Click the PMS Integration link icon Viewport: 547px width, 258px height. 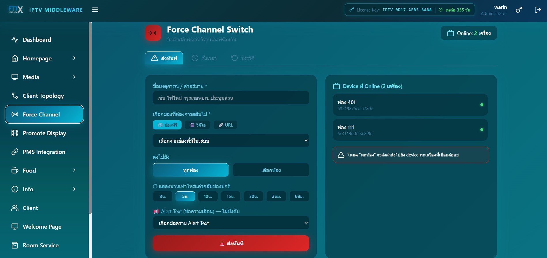coord(15,152)
